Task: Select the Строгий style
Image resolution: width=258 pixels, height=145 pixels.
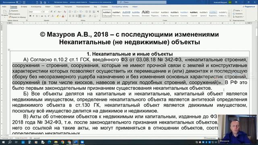Action: click(x=193, y=13)
